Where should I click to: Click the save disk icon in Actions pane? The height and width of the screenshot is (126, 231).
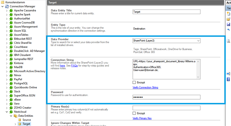(228, 25)
